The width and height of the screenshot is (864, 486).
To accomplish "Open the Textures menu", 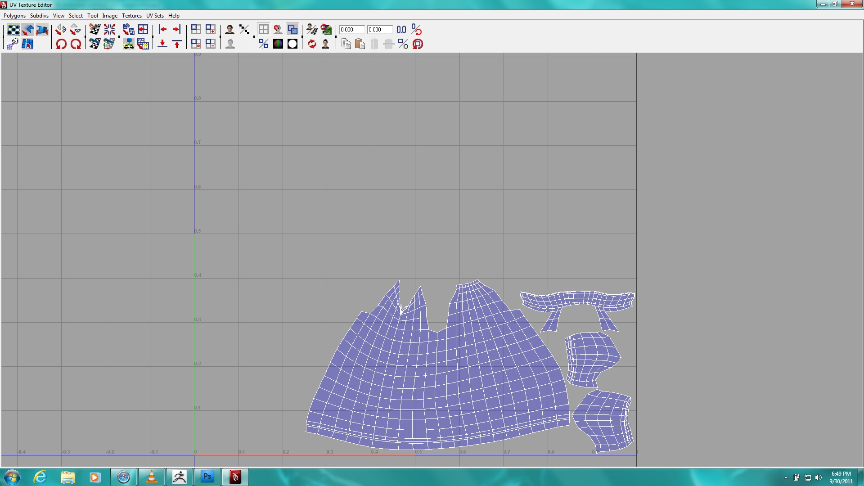I will point(131,15).
